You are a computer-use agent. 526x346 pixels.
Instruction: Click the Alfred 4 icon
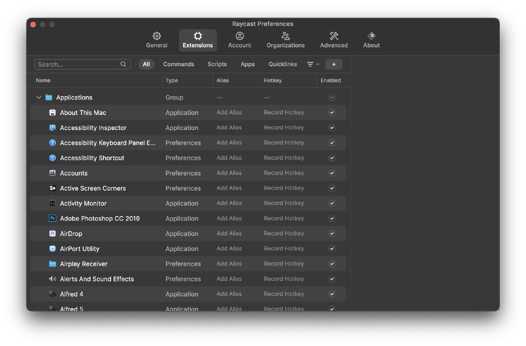[x=52, y=294]
